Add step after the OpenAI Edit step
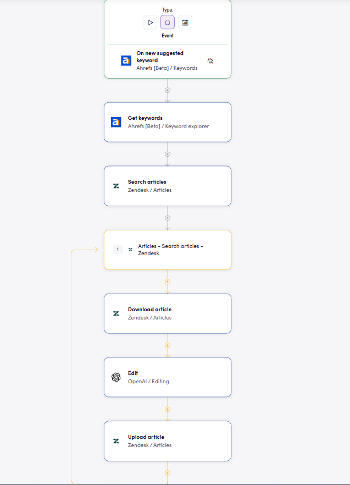The width and height of the screenshot is (350, 485). point(168,409)
